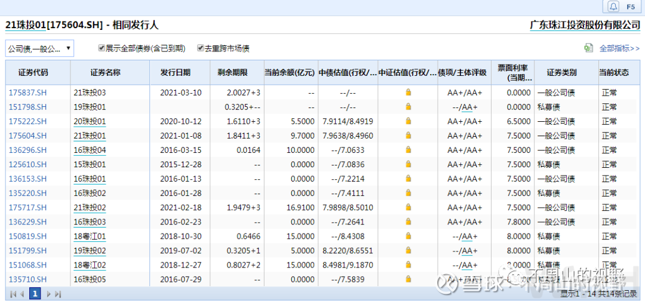The height and width of the screenshot is (304, 645).
Task: Open bond code 175717.SH
Action: tap(27, 207)
